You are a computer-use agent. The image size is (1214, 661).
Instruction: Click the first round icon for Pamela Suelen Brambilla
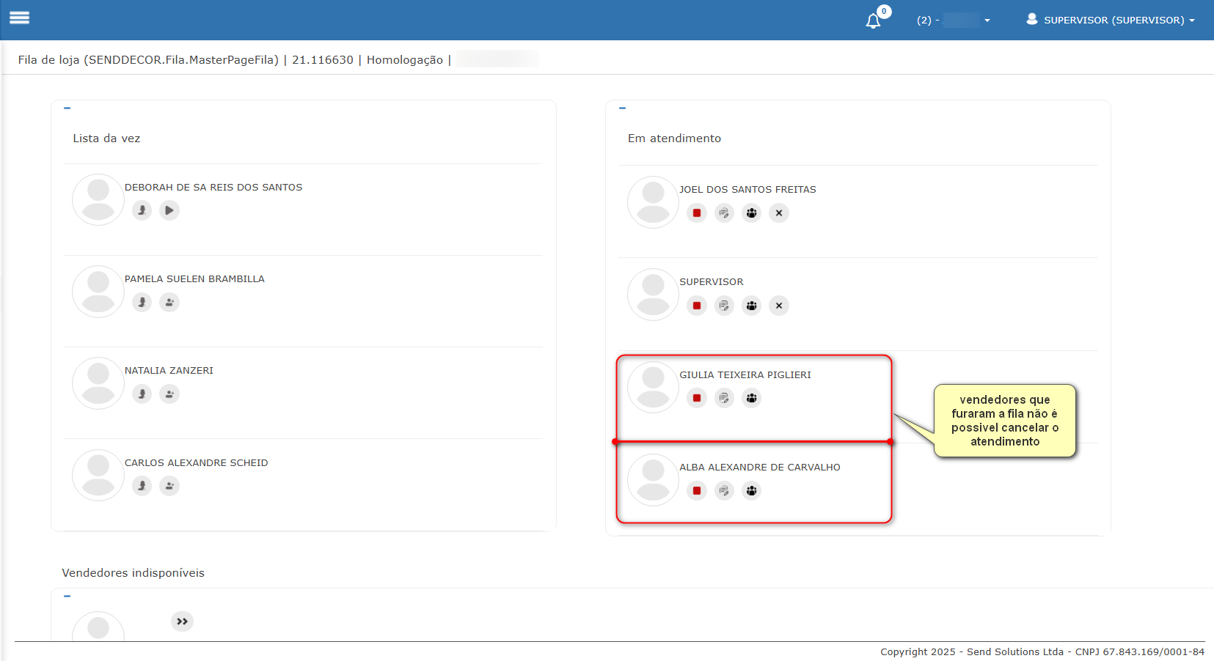[x=142, y=302]
